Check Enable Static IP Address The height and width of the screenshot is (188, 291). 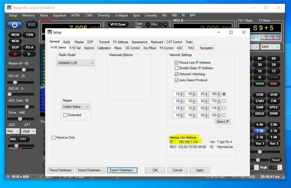tap(176, 68)
